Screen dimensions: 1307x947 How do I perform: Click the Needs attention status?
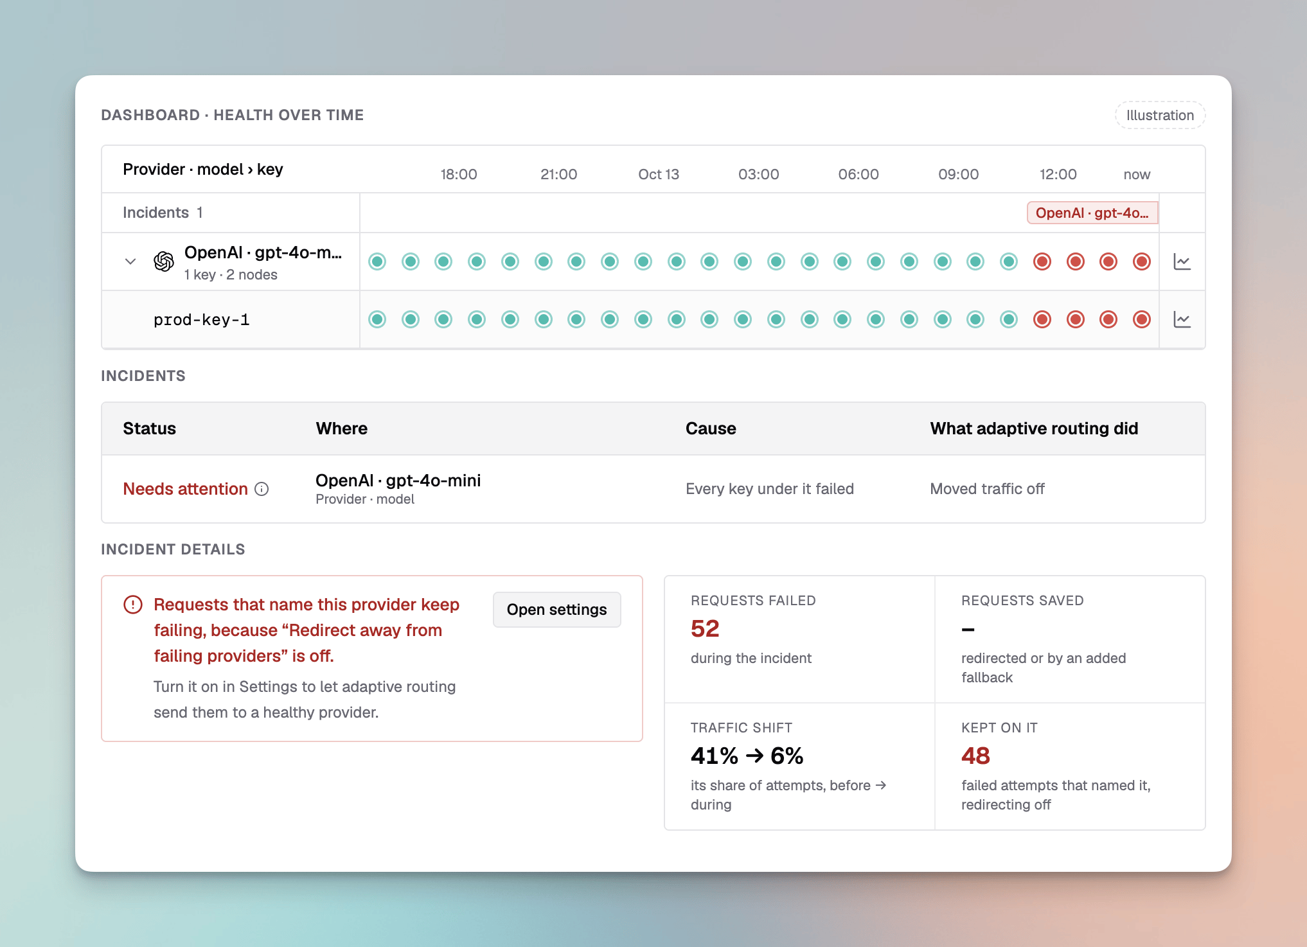tap(185, 489)
